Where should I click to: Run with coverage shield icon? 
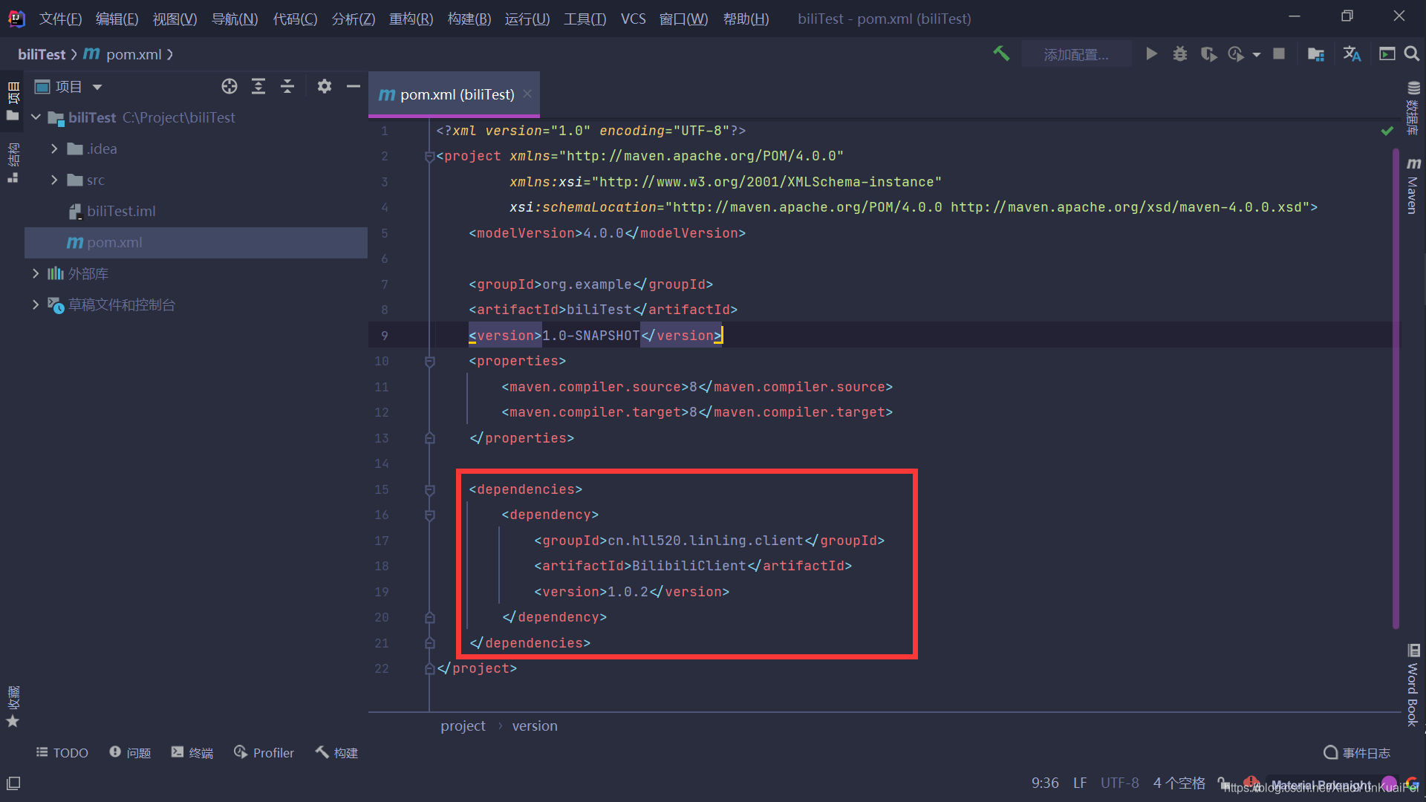tap(1208, 53)
